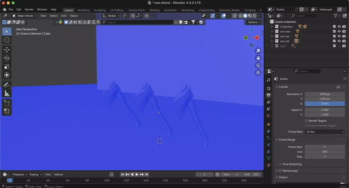
Task: Click the red X axis gizmo
Action: [257, 38]
